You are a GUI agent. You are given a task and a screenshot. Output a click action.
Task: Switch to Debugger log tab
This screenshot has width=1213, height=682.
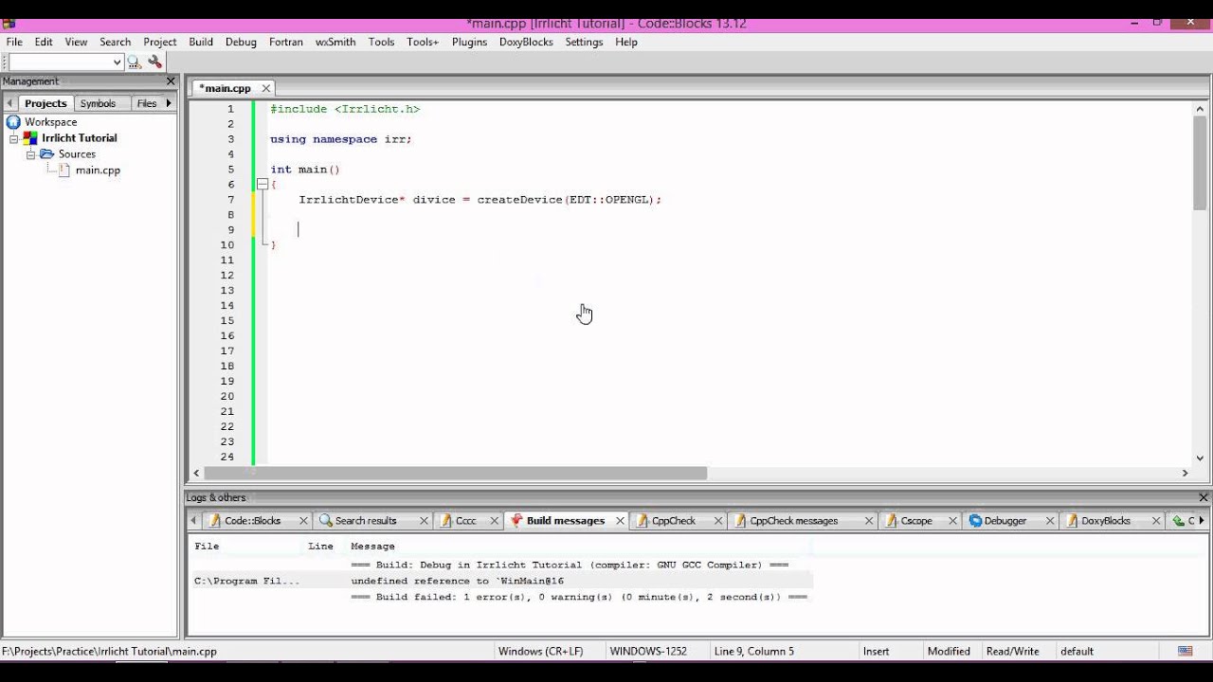(x=1005, y=521)
